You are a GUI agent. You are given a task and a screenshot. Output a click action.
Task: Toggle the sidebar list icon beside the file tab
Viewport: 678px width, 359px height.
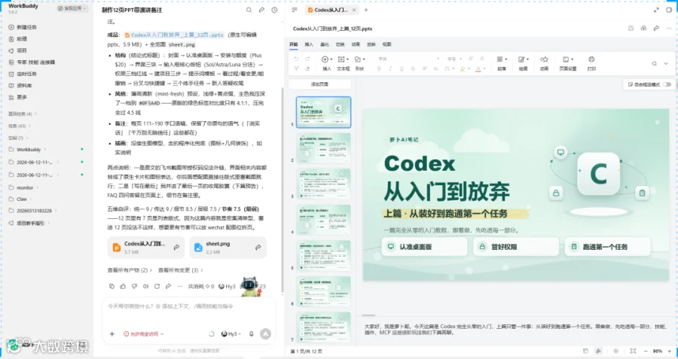295,10
